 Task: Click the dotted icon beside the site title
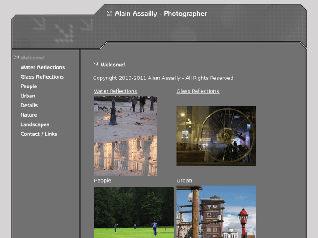pyautogui.click(x=109, y=14)
